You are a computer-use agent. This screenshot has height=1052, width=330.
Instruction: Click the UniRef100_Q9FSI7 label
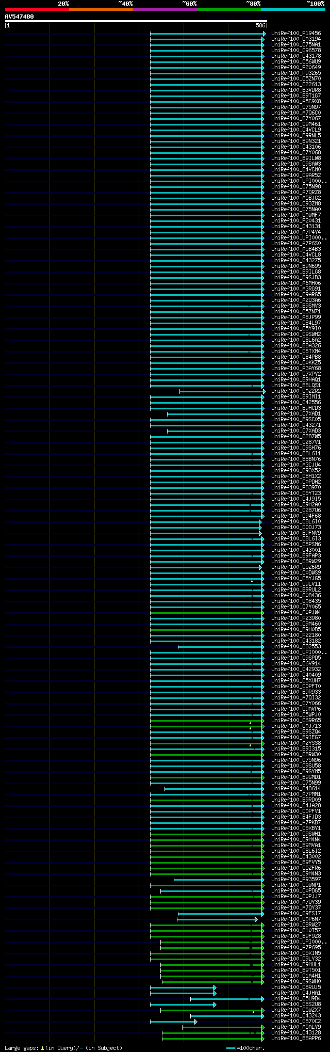coord(296,914)
